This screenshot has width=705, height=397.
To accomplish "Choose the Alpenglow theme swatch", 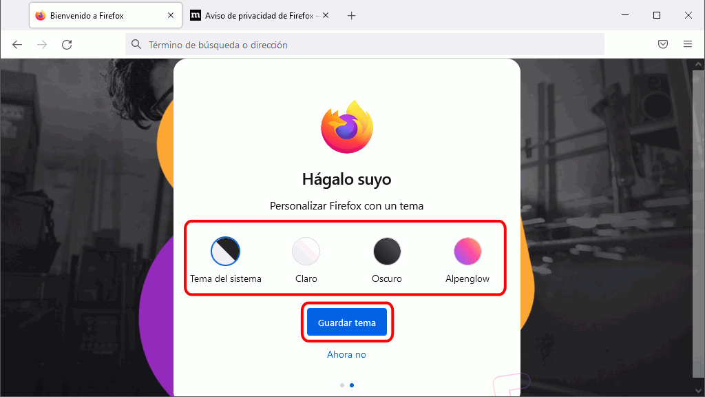I will pyautogui.click(x=467, y=251).
